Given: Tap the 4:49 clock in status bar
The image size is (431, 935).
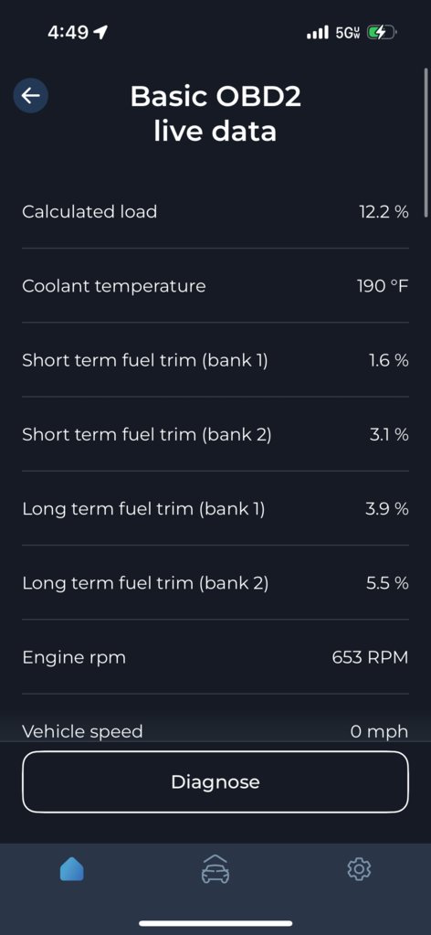Looking at the screenshot, I should 67,33.
